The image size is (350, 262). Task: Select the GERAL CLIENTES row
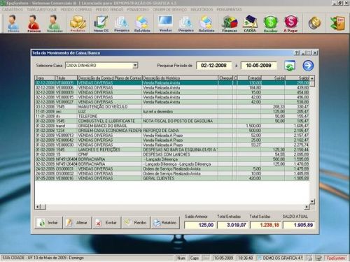172,178
